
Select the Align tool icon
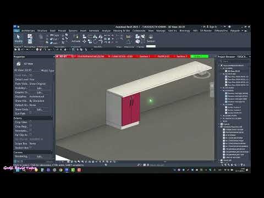coord(84,36)
